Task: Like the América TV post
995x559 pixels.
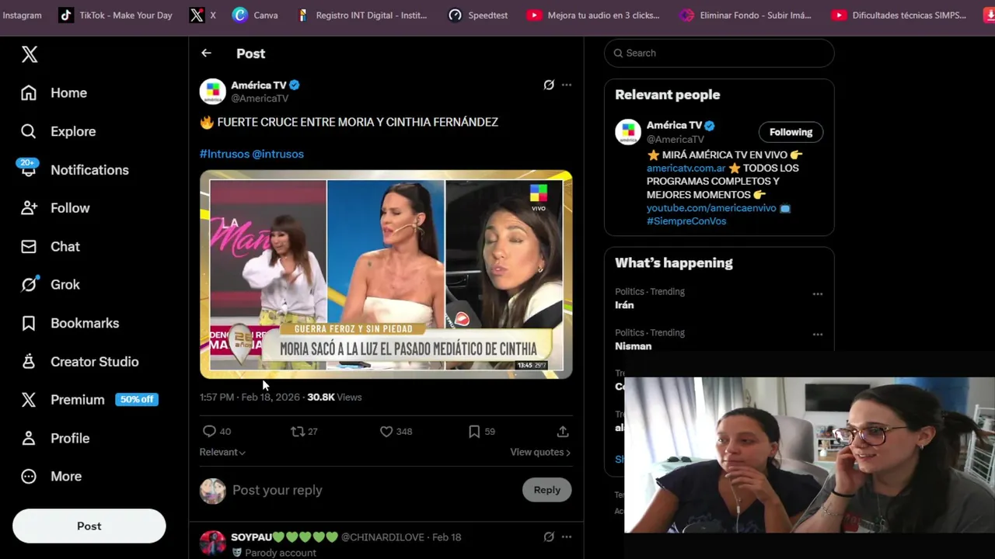Action: 386,431
